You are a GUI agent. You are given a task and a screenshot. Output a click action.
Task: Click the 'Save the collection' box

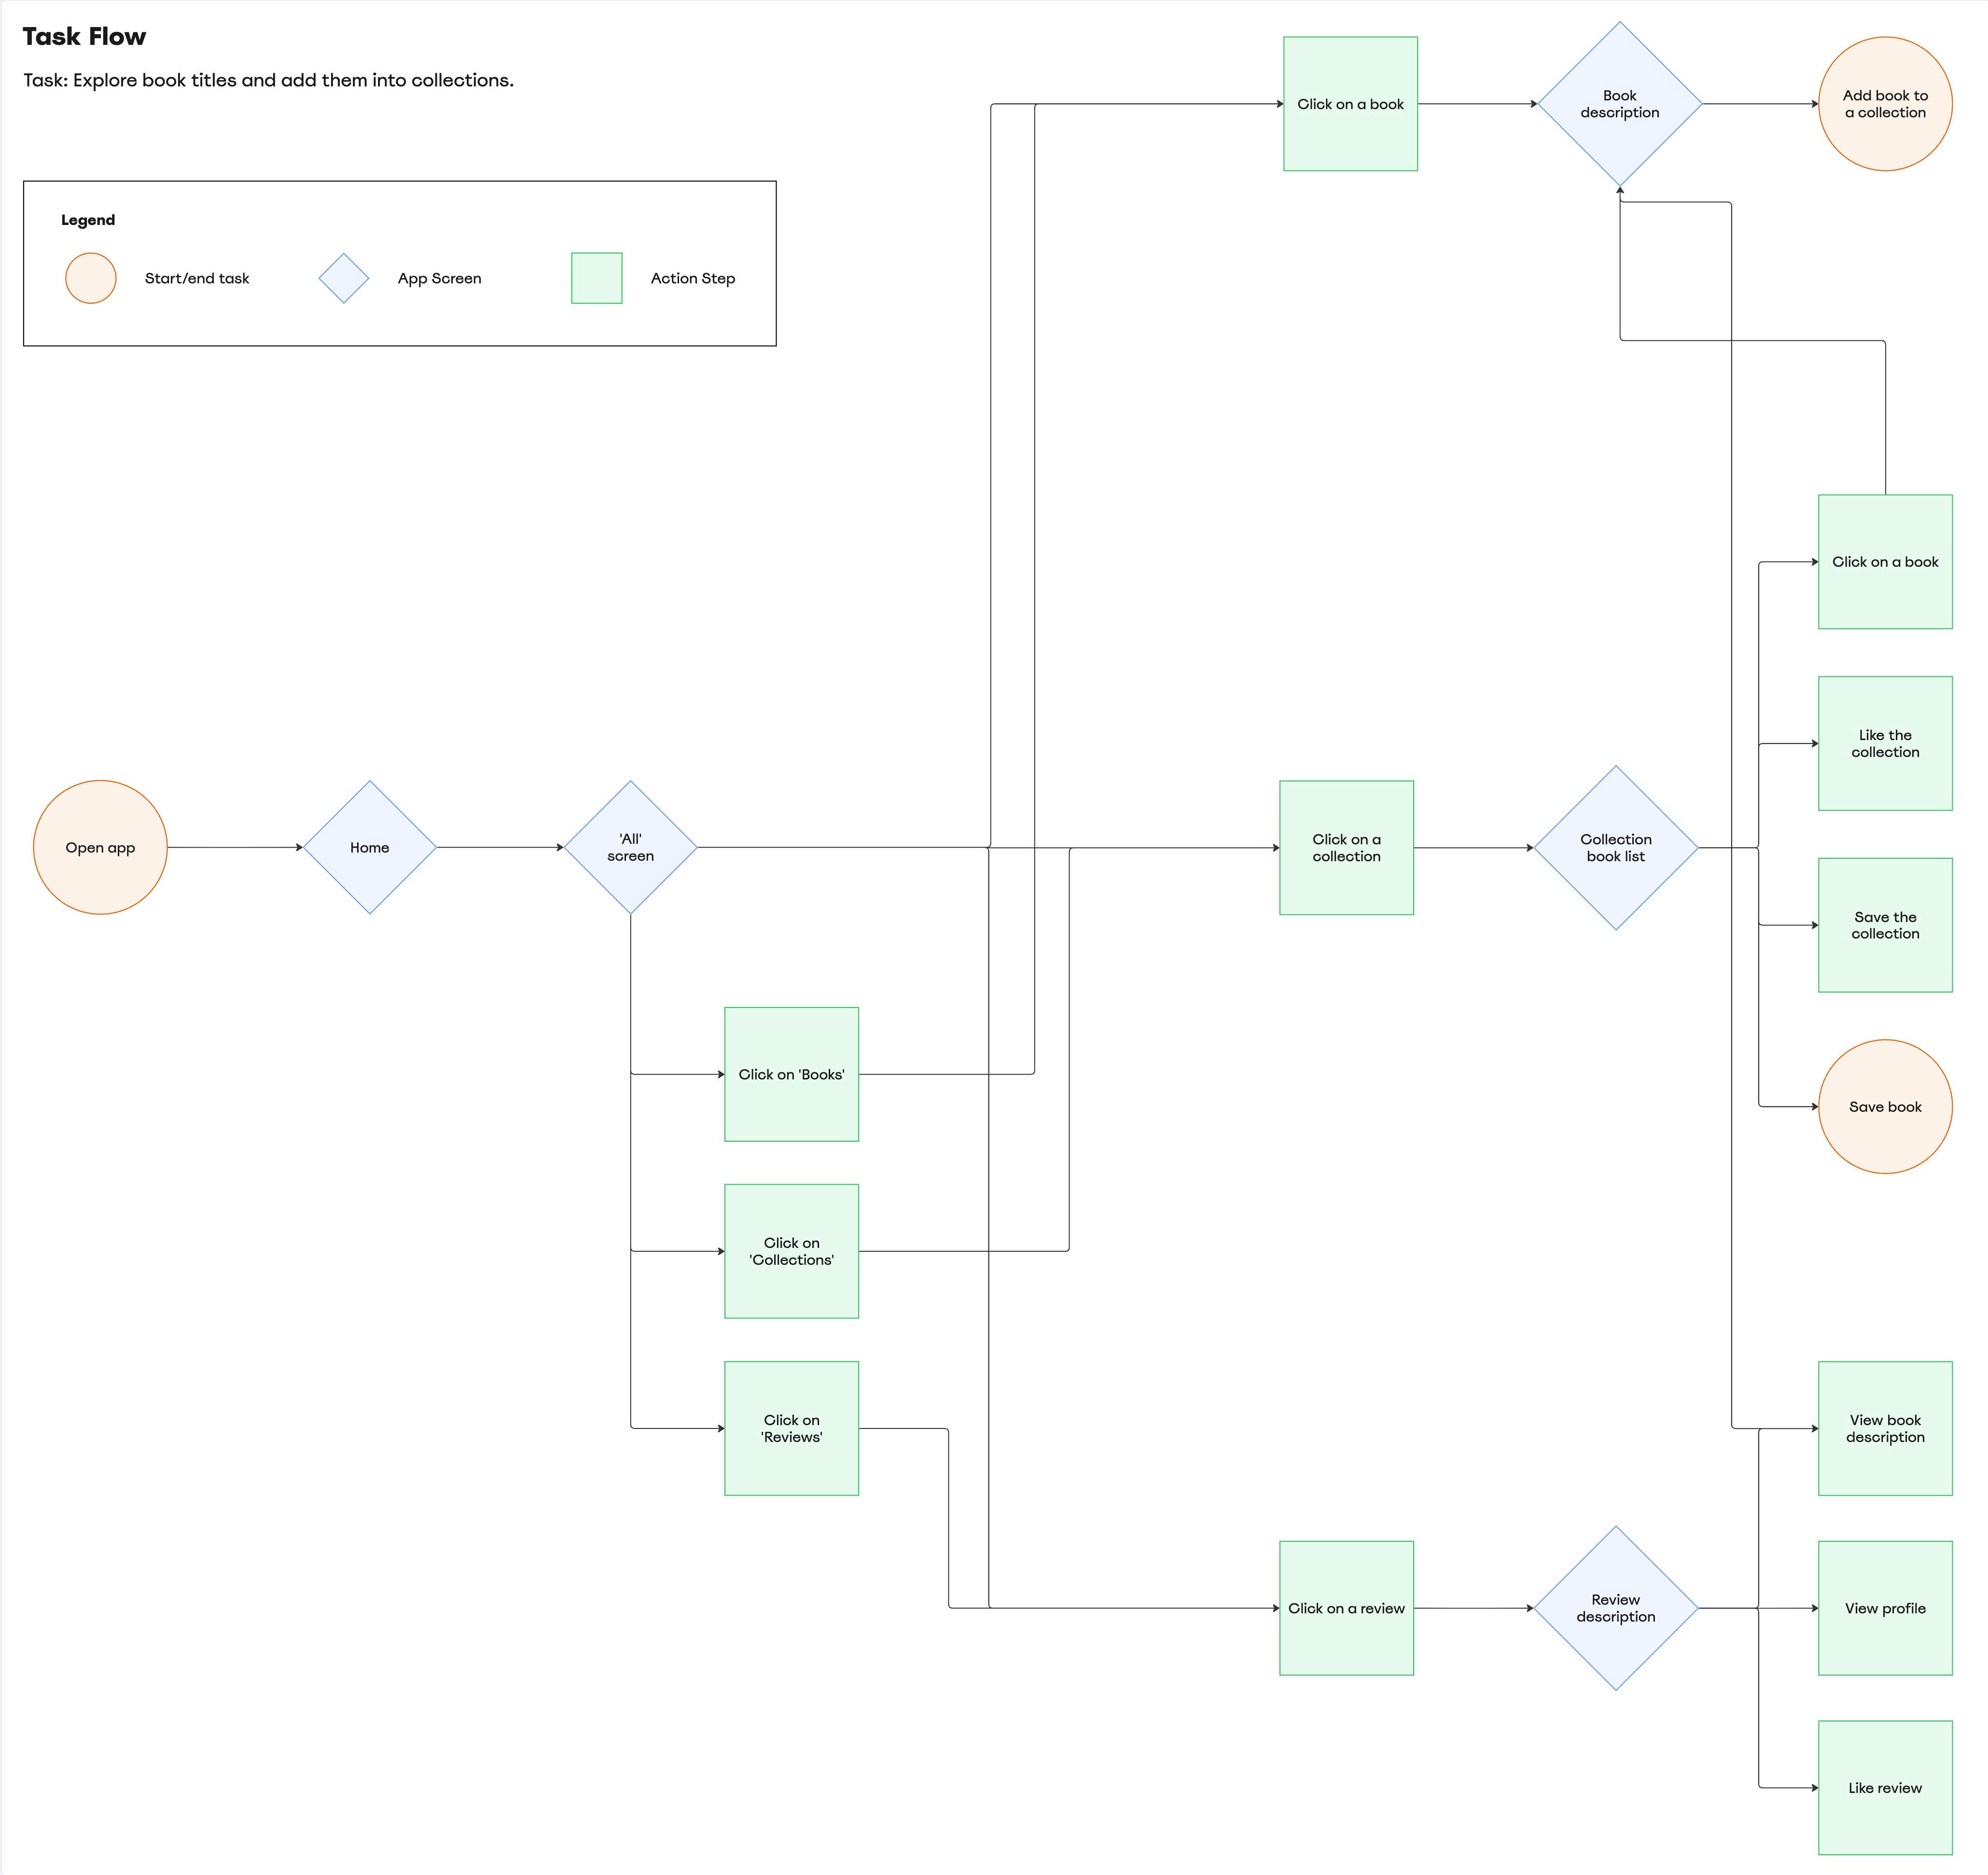1885,925
